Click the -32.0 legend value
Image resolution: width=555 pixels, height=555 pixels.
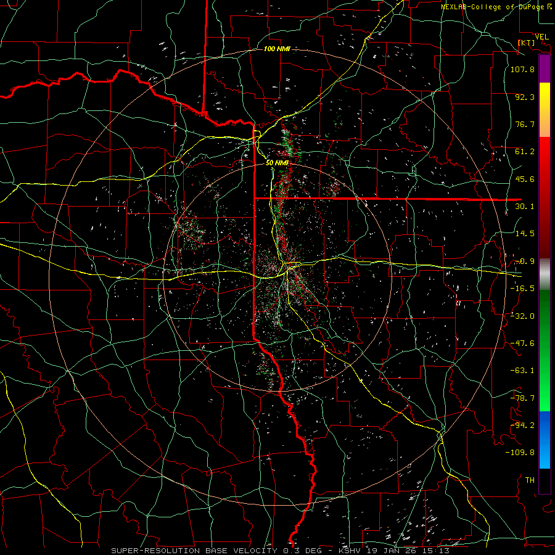click(x=522, y=316)
